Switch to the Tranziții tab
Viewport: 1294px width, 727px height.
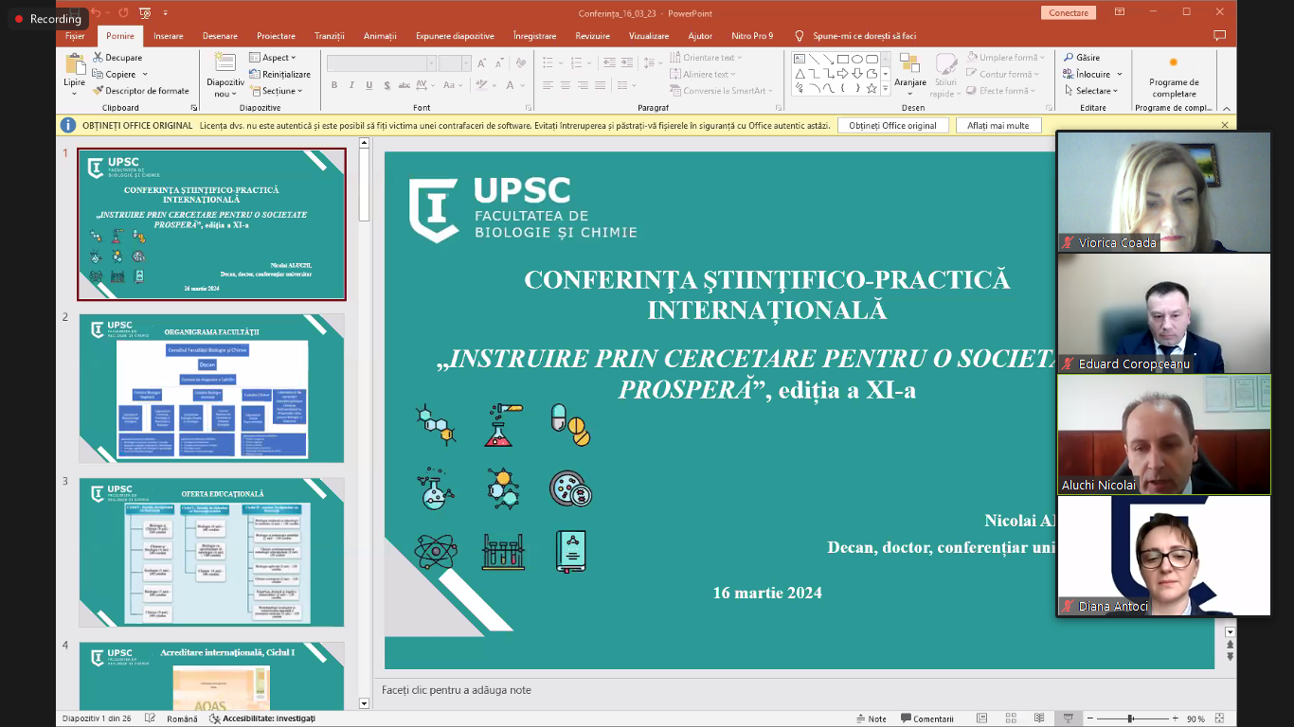(329, 36)
